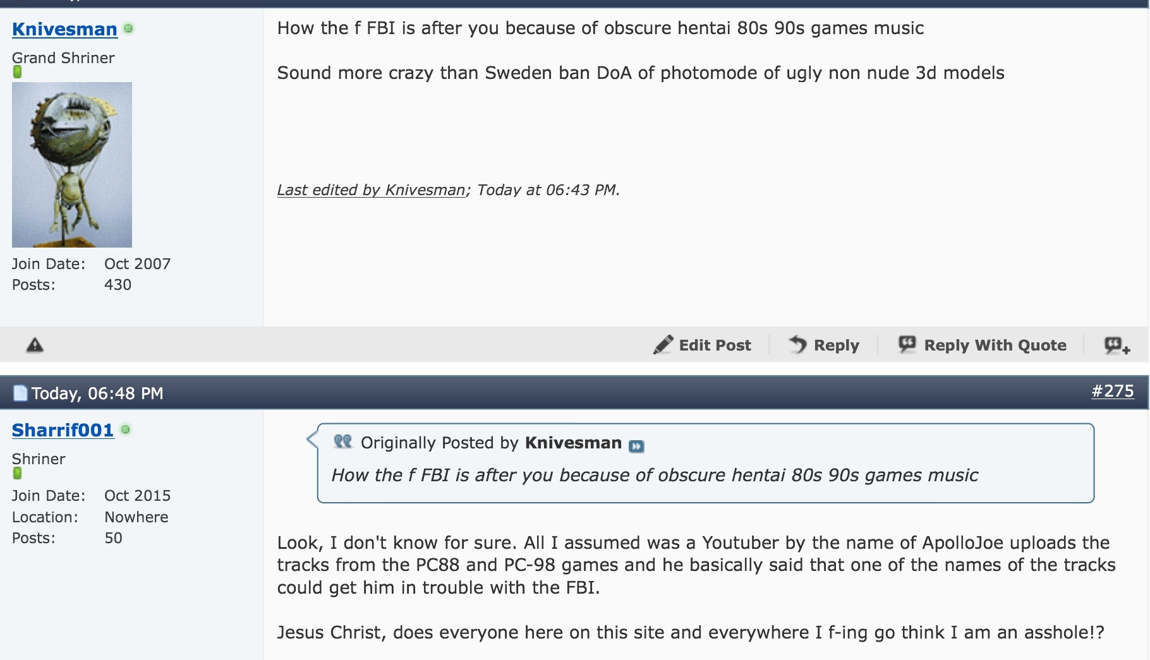Click Reply With Quote button
1150x660 pixels.
pyautogui.click(x=983, y=345)
